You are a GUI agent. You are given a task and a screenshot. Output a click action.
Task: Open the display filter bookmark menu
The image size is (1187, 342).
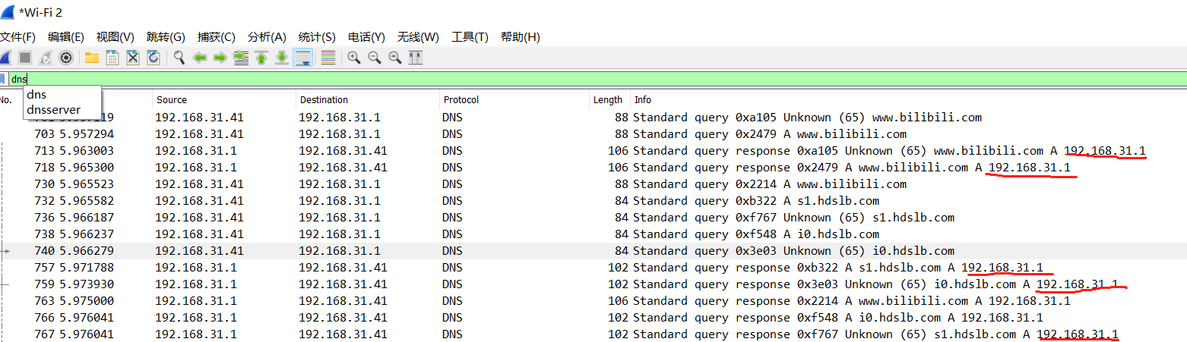[4, 79]
